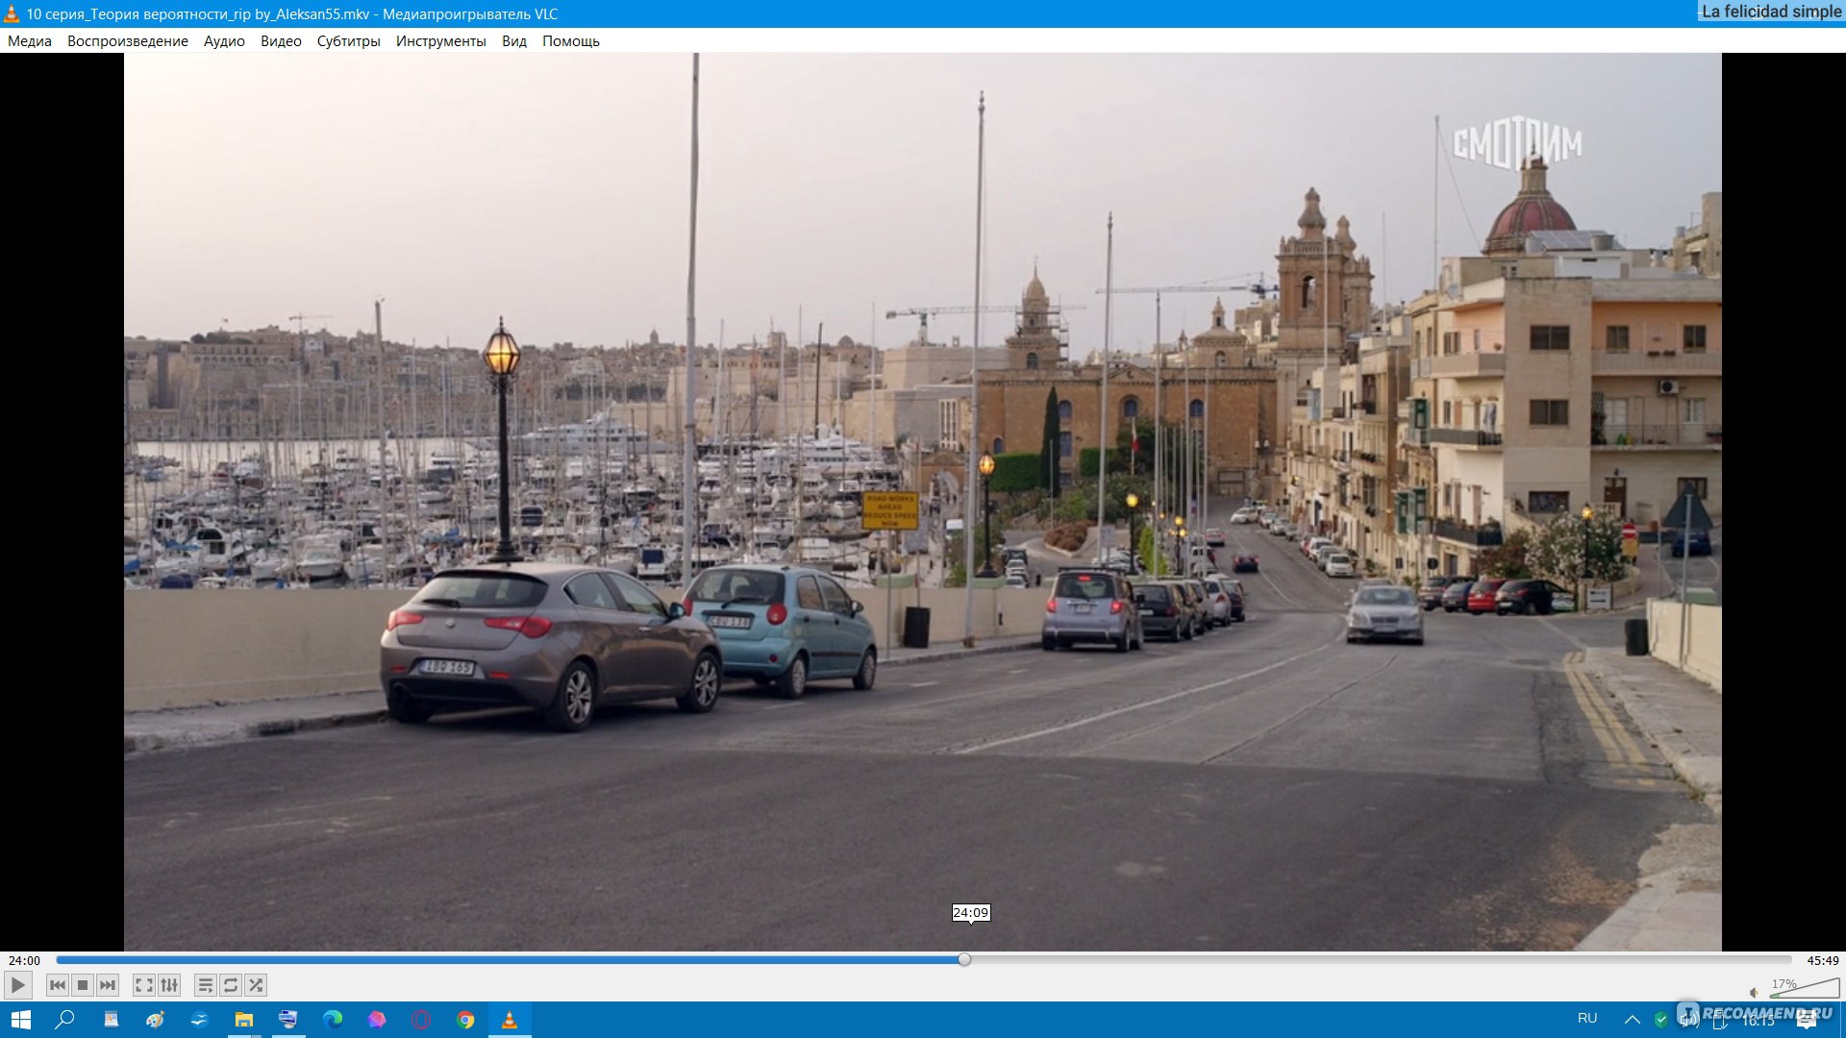The width and height of the screenshot is (1846, 1038).
Task: Open the Помощь menu
Action: tap(571, 41)
